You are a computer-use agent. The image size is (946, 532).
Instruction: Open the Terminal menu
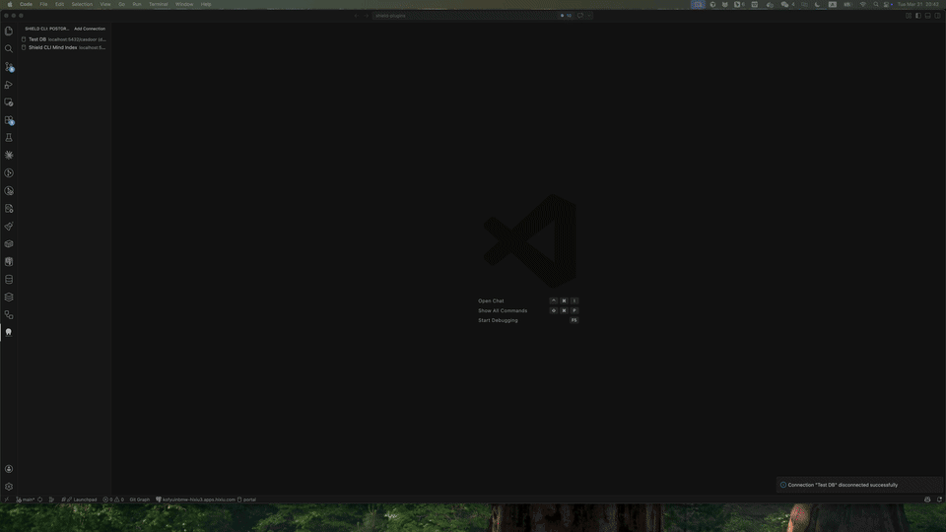tap(158, 4)
